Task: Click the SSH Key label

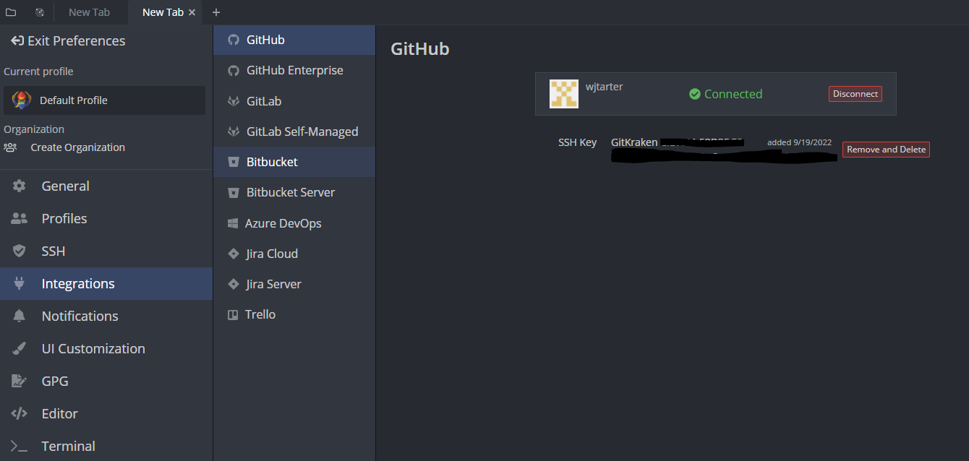Action: coord(577,142)
